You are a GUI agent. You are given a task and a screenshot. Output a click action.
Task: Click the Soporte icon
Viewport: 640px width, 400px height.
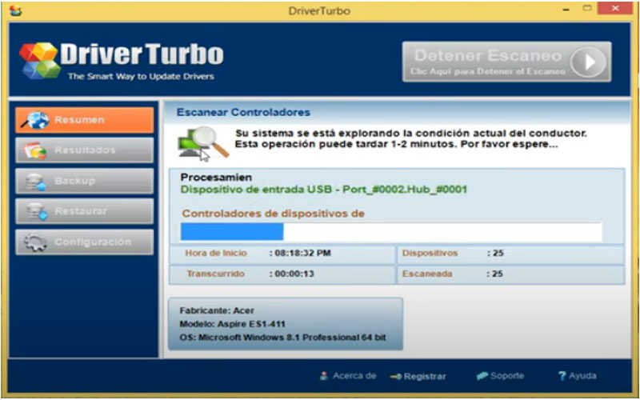point(482,376)
